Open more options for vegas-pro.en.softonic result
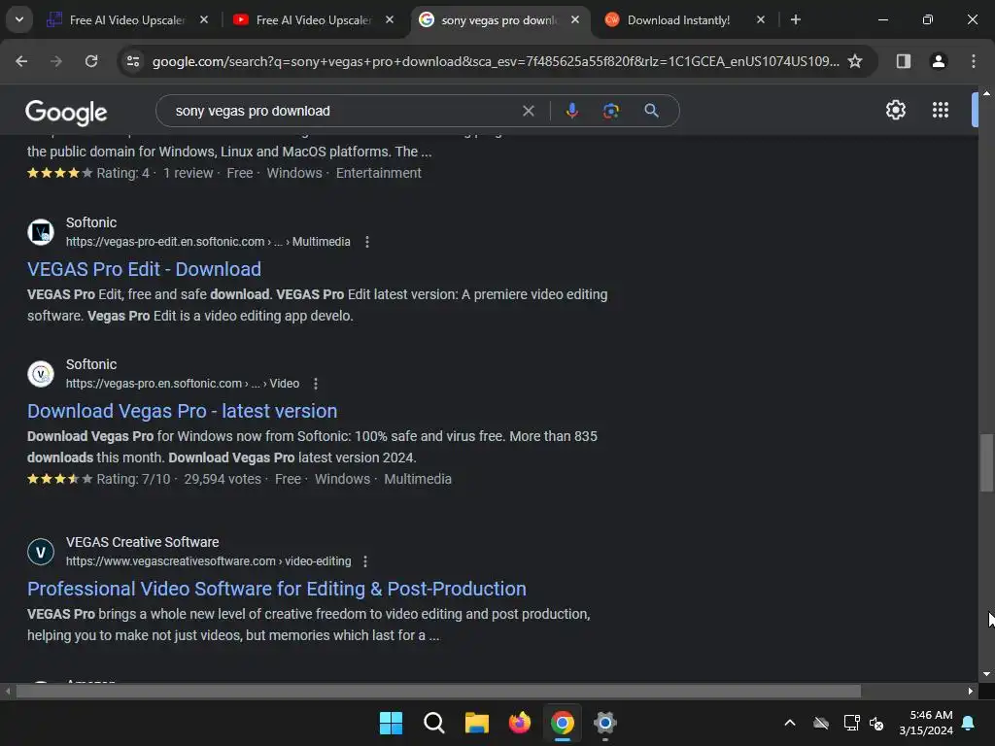This screenshot has height=746, width=995. [316, 384]
